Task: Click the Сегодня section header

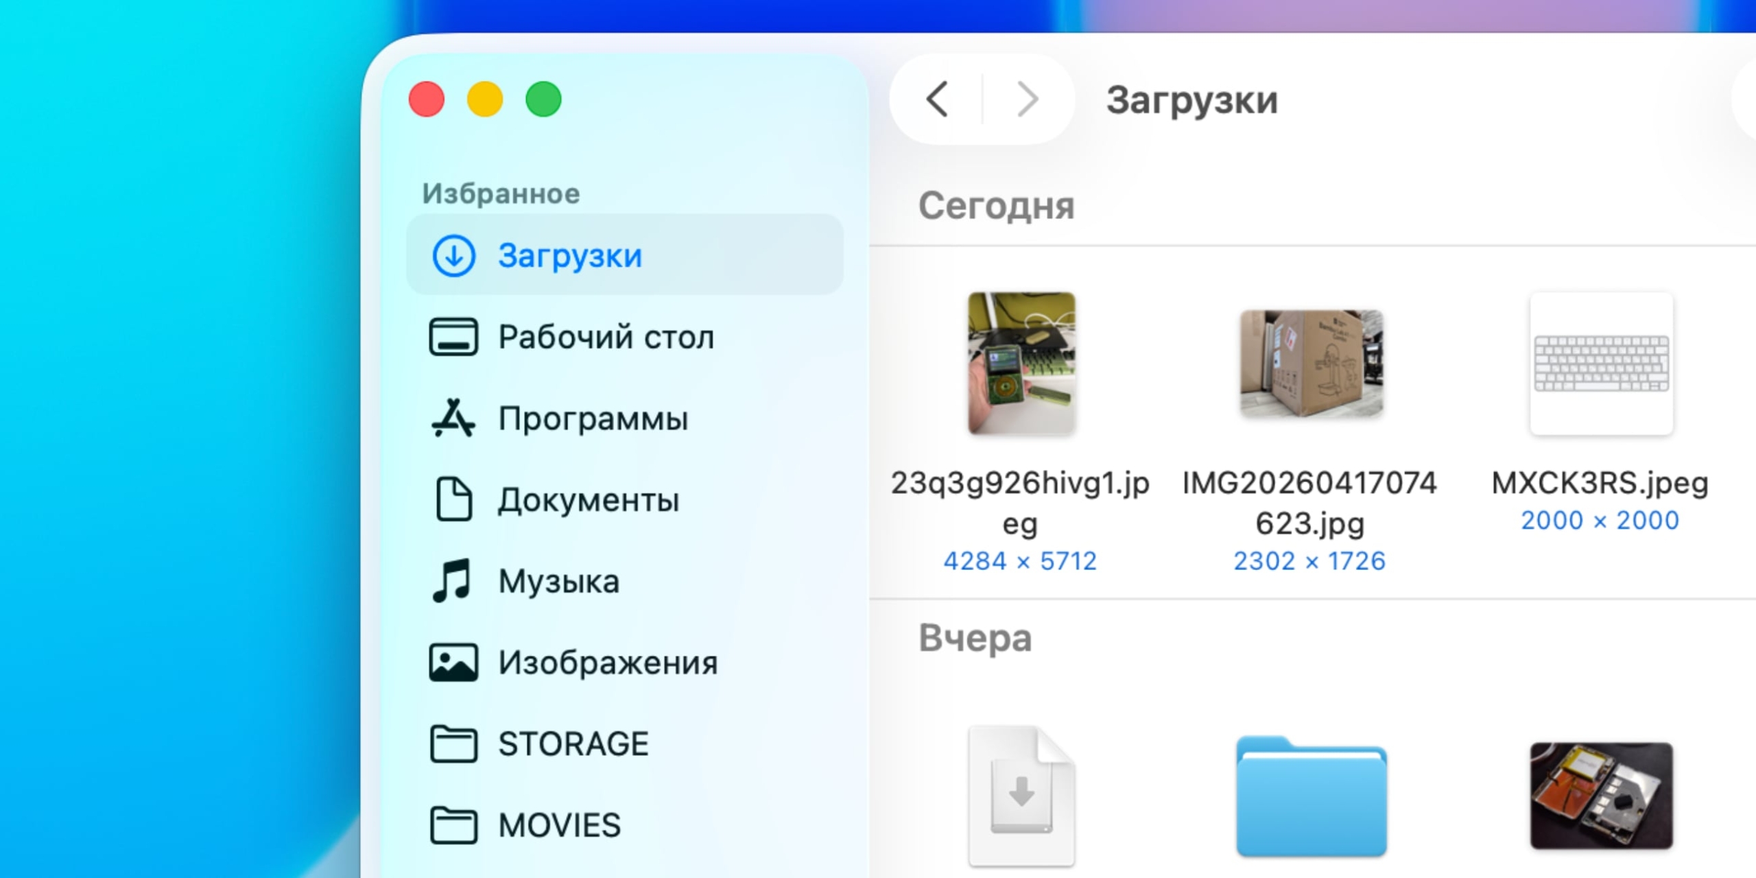Action: click(998, 205)
